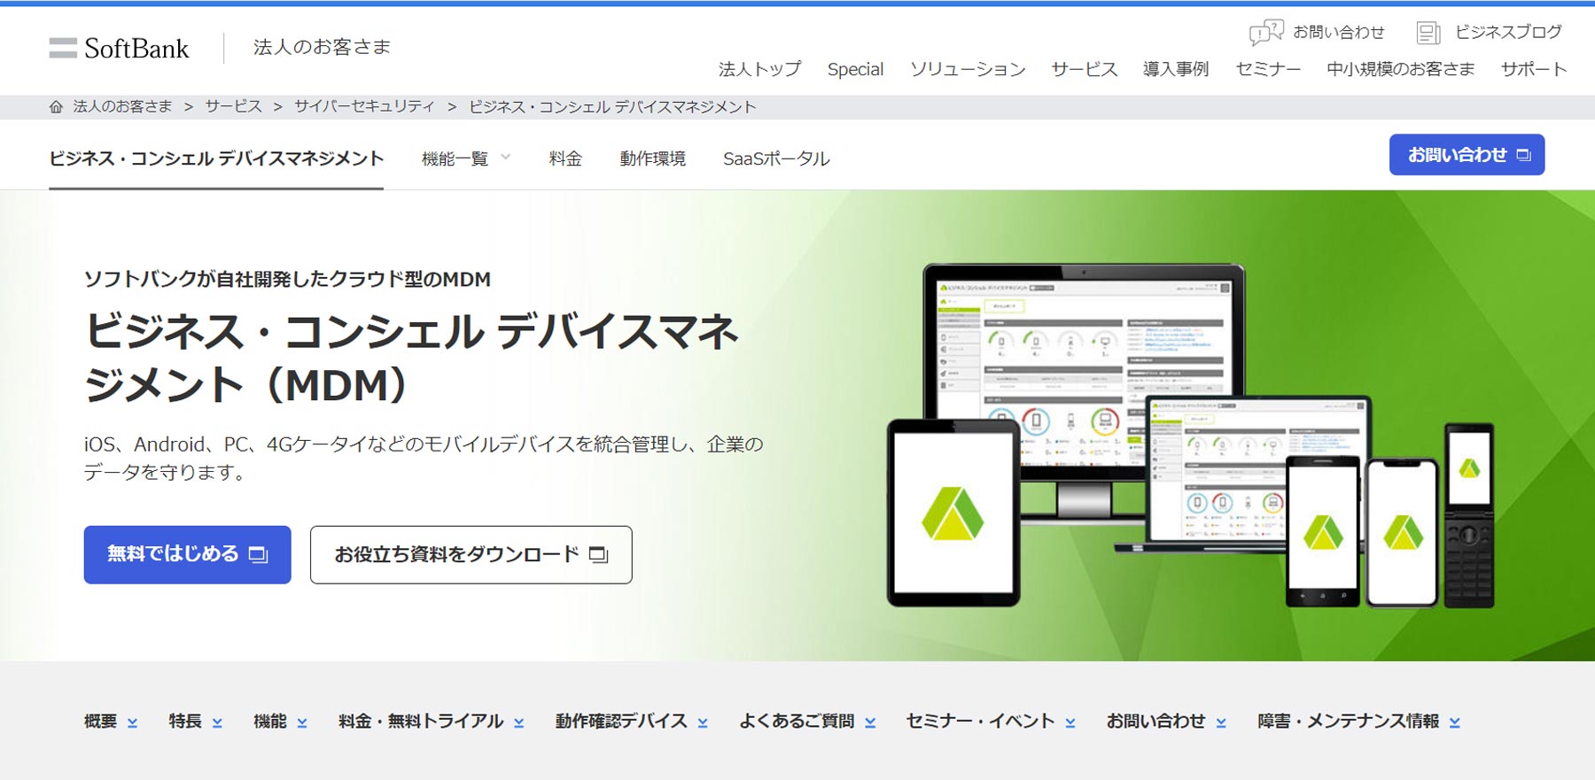Open サポート in main navigation
Viewport: 1595px width, 780px height.
coord(1534,69)
